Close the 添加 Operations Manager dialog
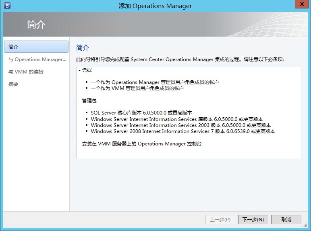 click(301, 4)
